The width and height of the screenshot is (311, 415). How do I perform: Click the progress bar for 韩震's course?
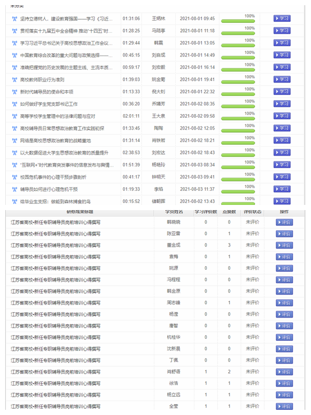(x=237, y=45)
